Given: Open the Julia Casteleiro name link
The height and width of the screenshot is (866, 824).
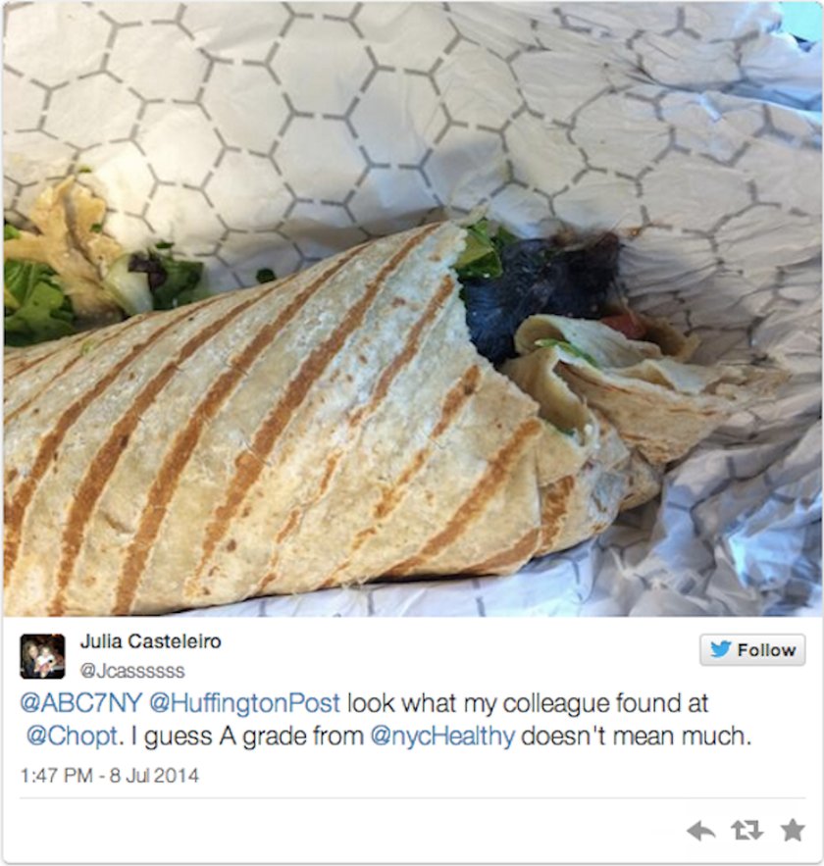Looking at the screenshot, I should click(x=151, y=641).
